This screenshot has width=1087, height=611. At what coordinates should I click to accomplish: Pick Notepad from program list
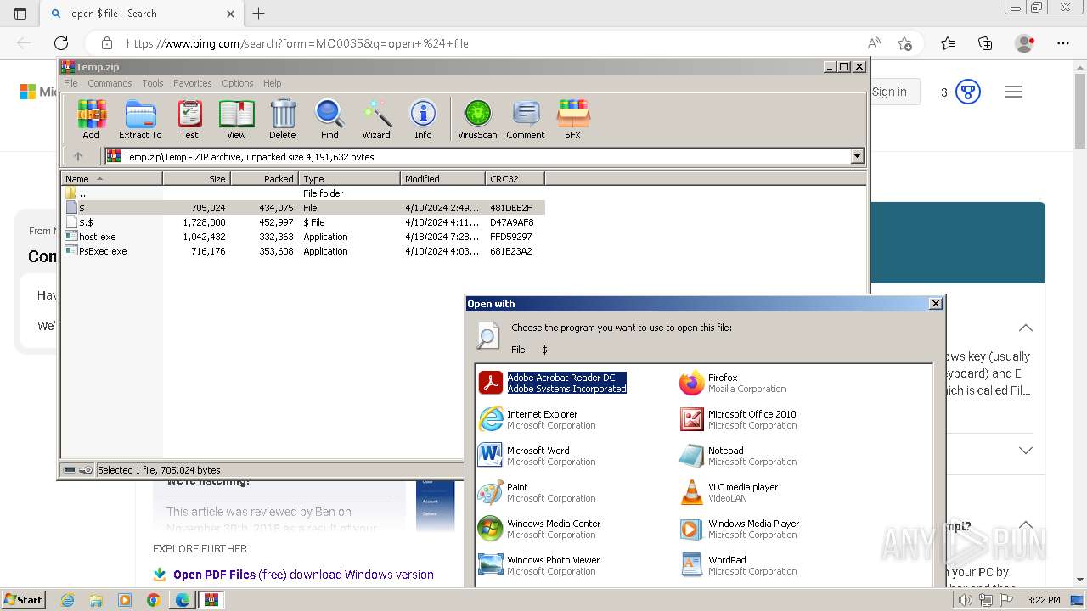tap(738, 456)
